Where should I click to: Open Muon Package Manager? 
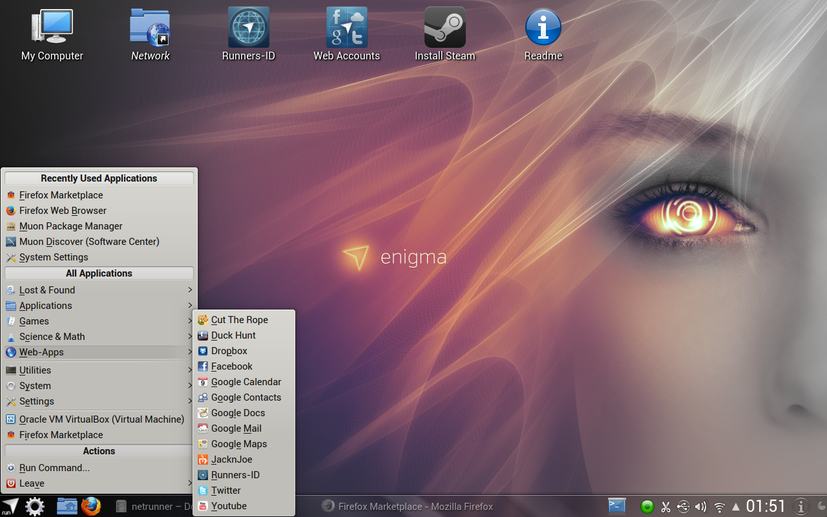(x=99, y=226)
